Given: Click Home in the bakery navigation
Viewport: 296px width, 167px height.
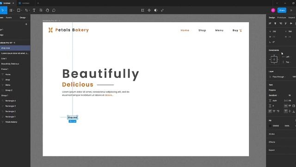Looking at the screenshot, I should point(185,30).
